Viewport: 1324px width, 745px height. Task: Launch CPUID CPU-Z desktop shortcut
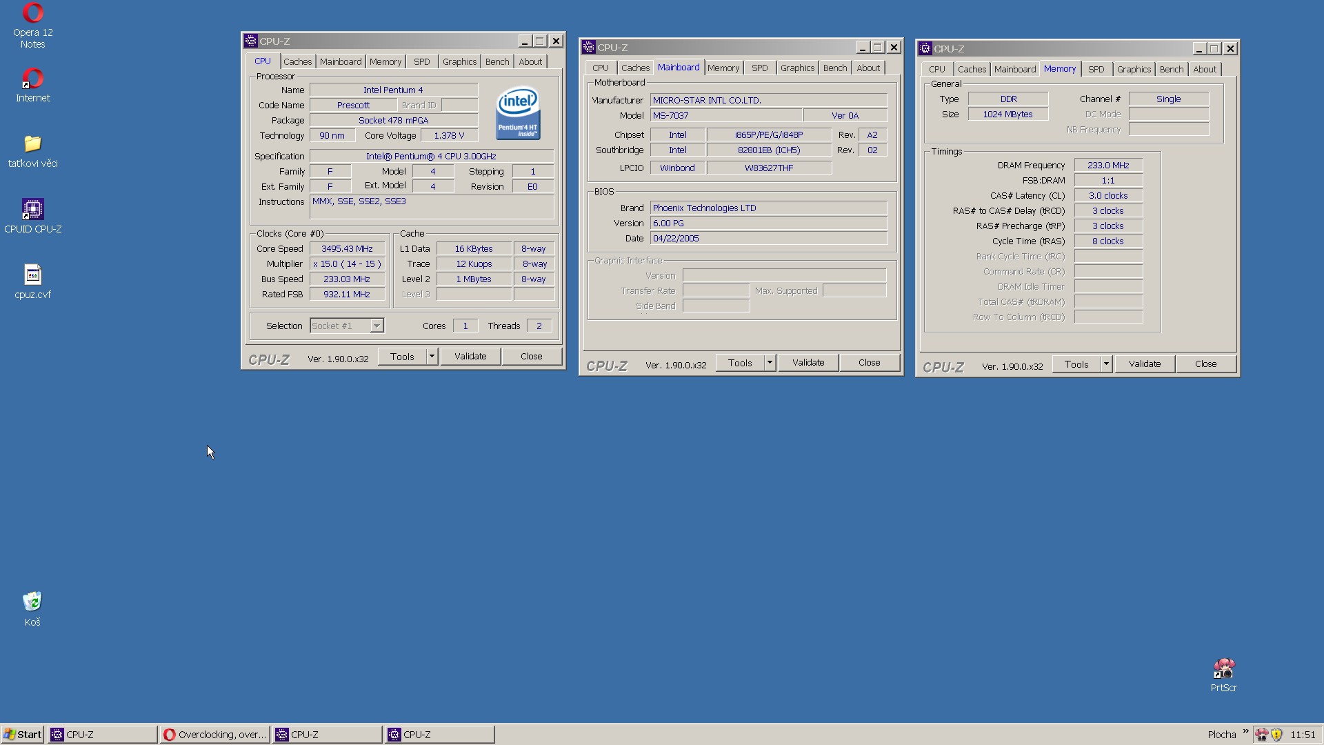[32, 216]
